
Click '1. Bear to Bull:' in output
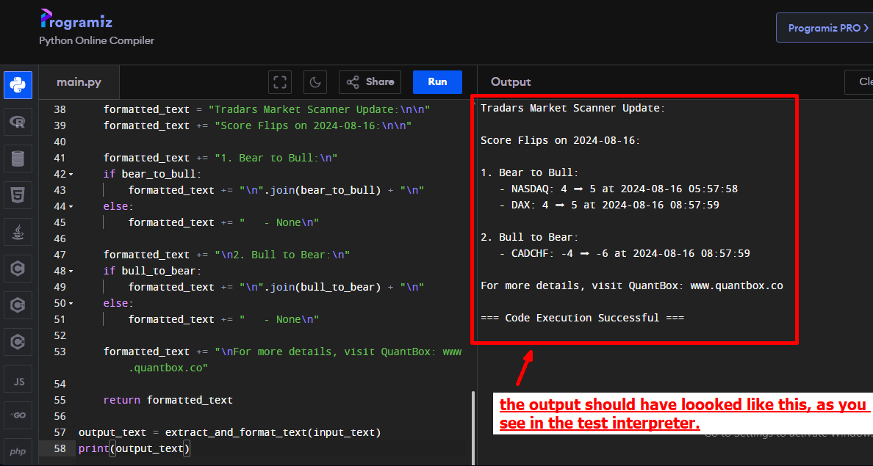point(530,173)
